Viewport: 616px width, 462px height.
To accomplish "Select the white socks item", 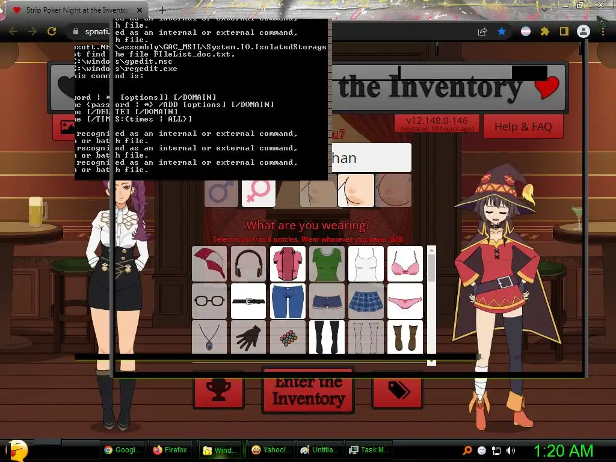I will coord(366,337).
